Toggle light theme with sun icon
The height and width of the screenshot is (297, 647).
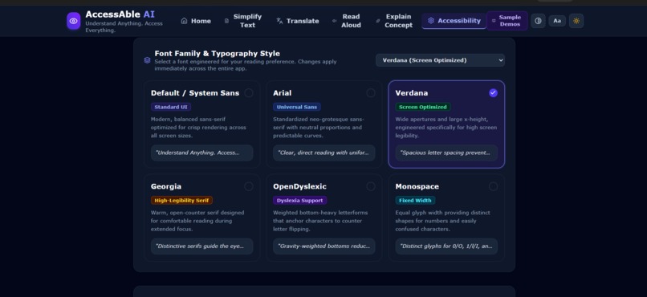tap(576, 21)
